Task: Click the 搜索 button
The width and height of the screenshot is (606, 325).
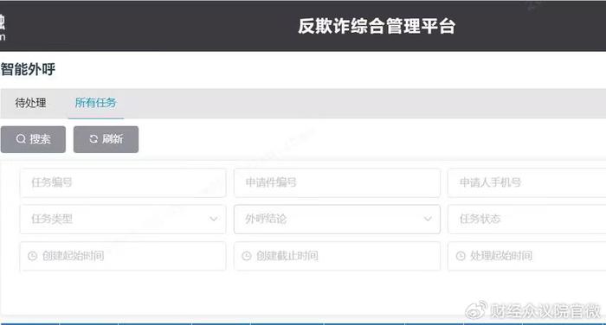Action: tap(33, 139)
